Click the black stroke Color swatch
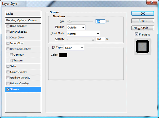This screenshot has height=118, width=159. (x=63, y=55)
